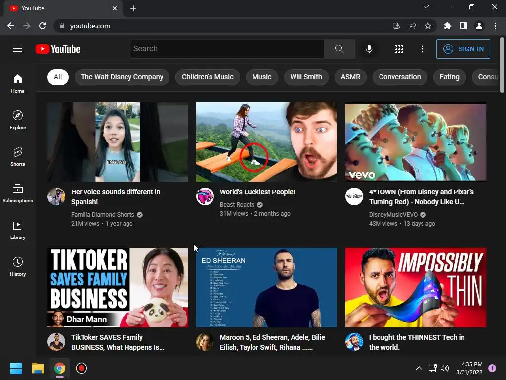Viewport: 506px width, 380px height.
Task: Open the Chrome profile avatar icon
Action: pyautogui.click(x=479, y=26)
